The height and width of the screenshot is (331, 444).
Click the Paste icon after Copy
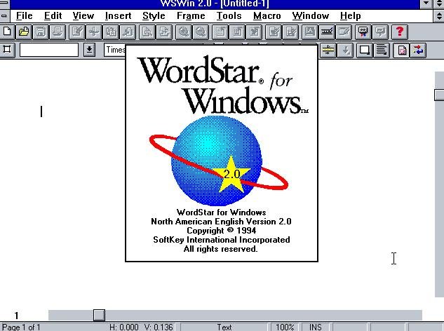pyautogui.click(x=128, y=32)
